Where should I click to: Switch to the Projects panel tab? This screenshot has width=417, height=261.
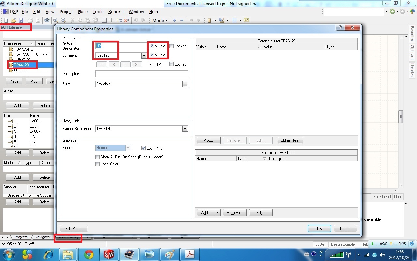[21, 237]
